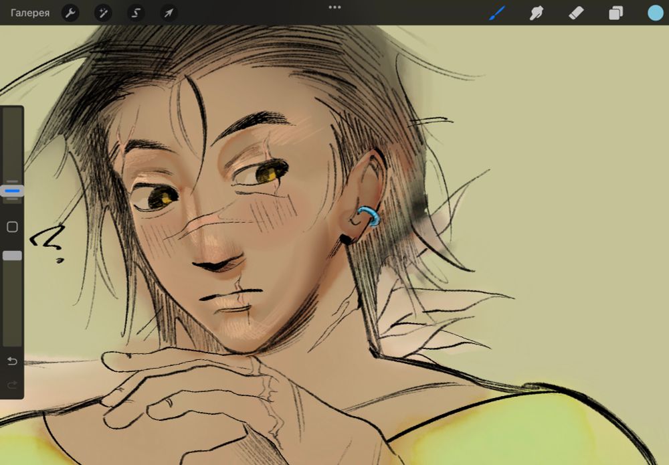Click the brush opacity slider handle
This screenshot has height=465, width=669.
[x=12, y=256]
